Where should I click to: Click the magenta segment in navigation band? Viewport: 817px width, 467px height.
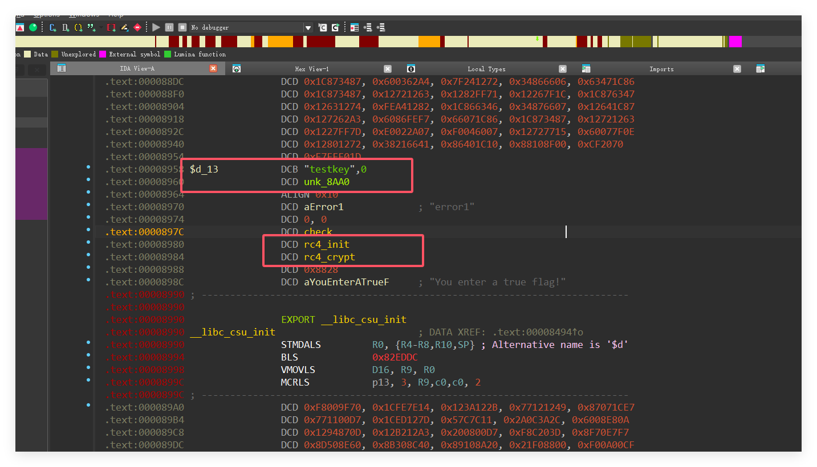[x=735, y=42]
